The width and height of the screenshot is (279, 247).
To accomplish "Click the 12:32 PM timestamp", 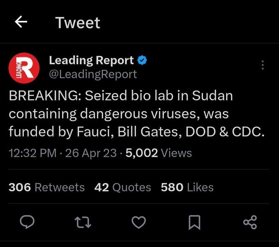I will point(32,153).
